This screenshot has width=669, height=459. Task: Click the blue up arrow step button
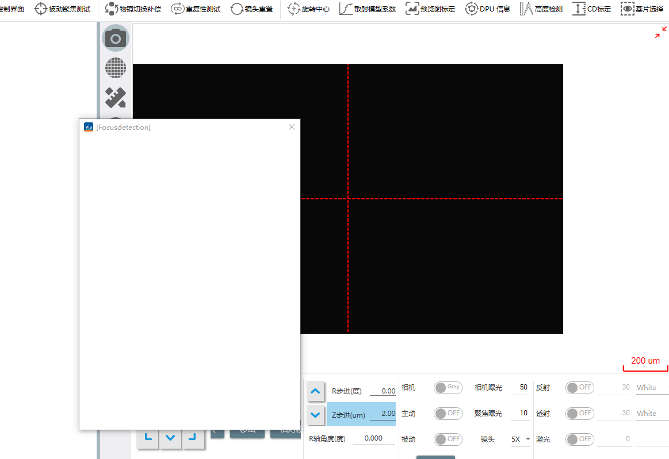click(315, 391)
